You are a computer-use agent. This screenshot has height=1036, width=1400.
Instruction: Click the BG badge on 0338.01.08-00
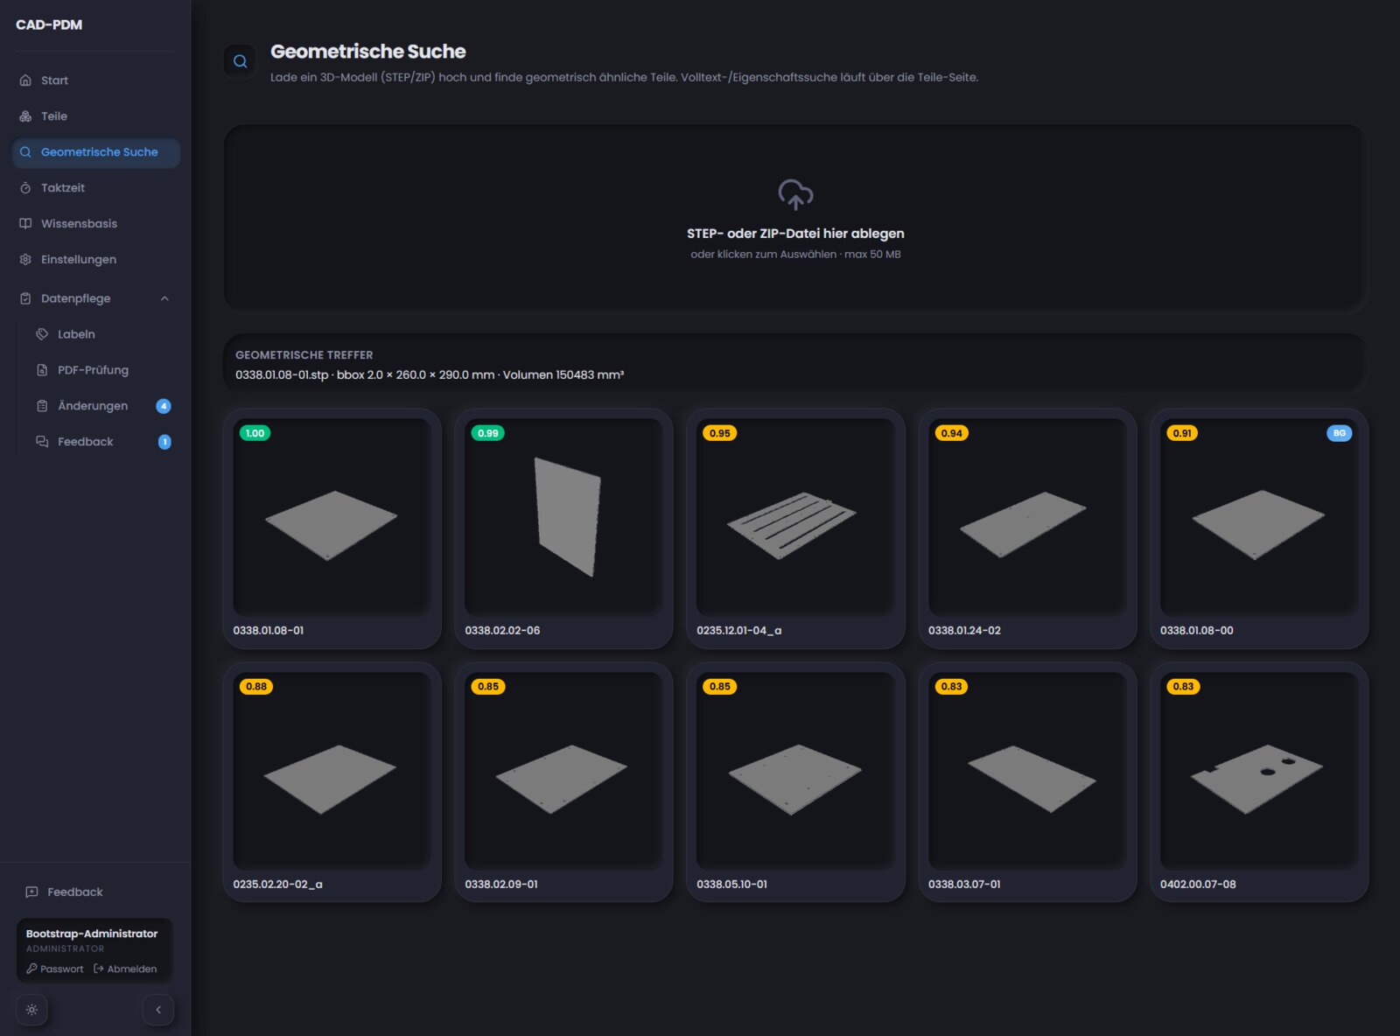tap(1339, 433)
